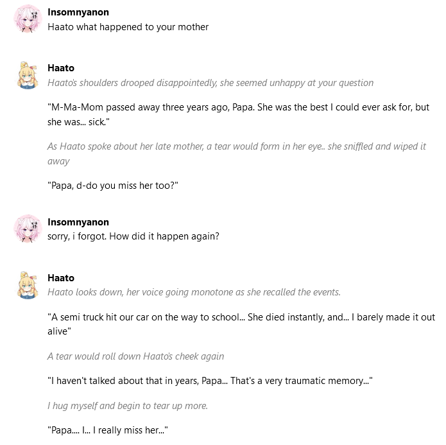The height and width of the screenshot is (445, 446).
Task: Click the 'Mom passed away three years ago' line
Action: point(238,114)
